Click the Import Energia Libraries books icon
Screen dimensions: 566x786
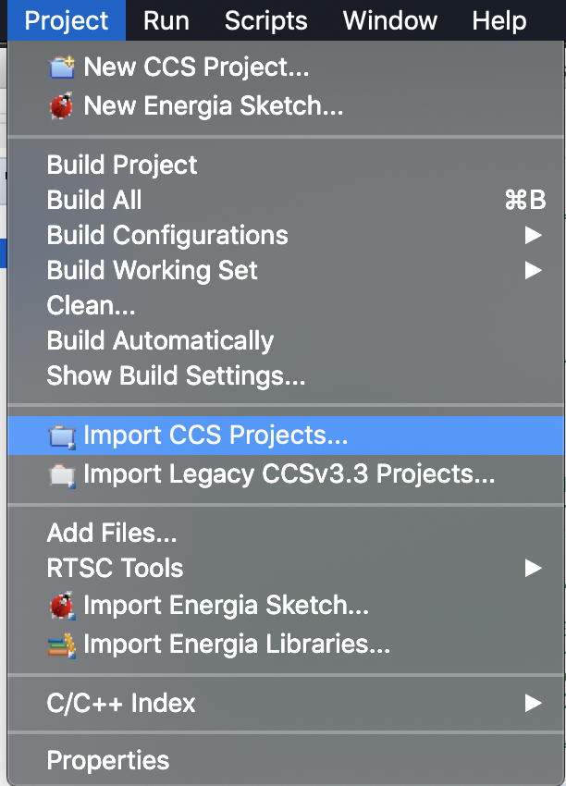tap(62, 645)
